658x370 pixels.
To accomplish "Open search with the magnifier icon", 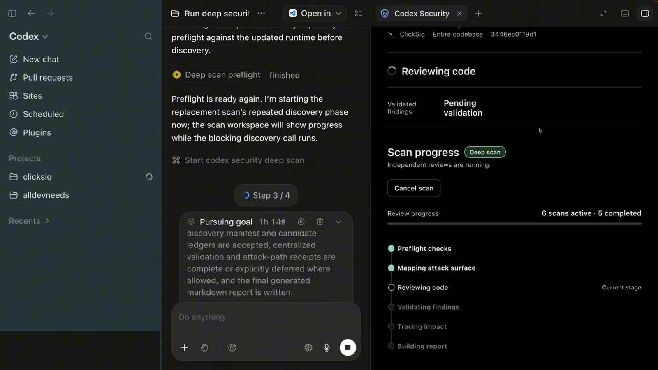I will click(x=148, y=37).
